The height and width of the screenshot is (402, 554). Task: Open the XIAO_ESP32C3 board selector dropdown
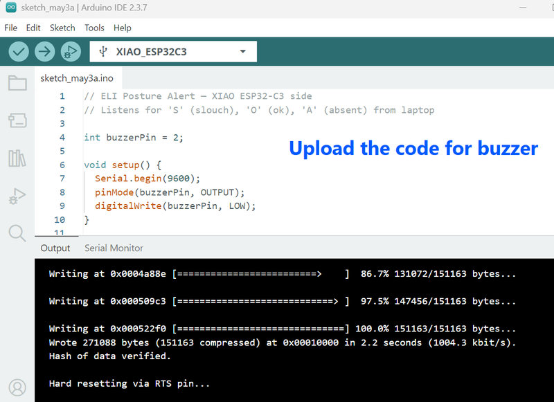coord(173,51)
